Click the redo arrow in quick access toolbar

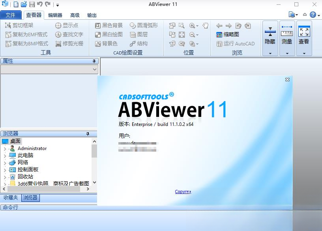point(48,4)
